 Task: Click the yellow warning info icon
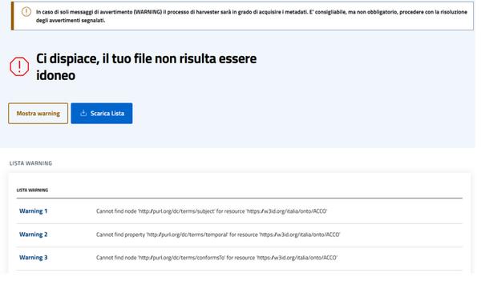(26, 12)
